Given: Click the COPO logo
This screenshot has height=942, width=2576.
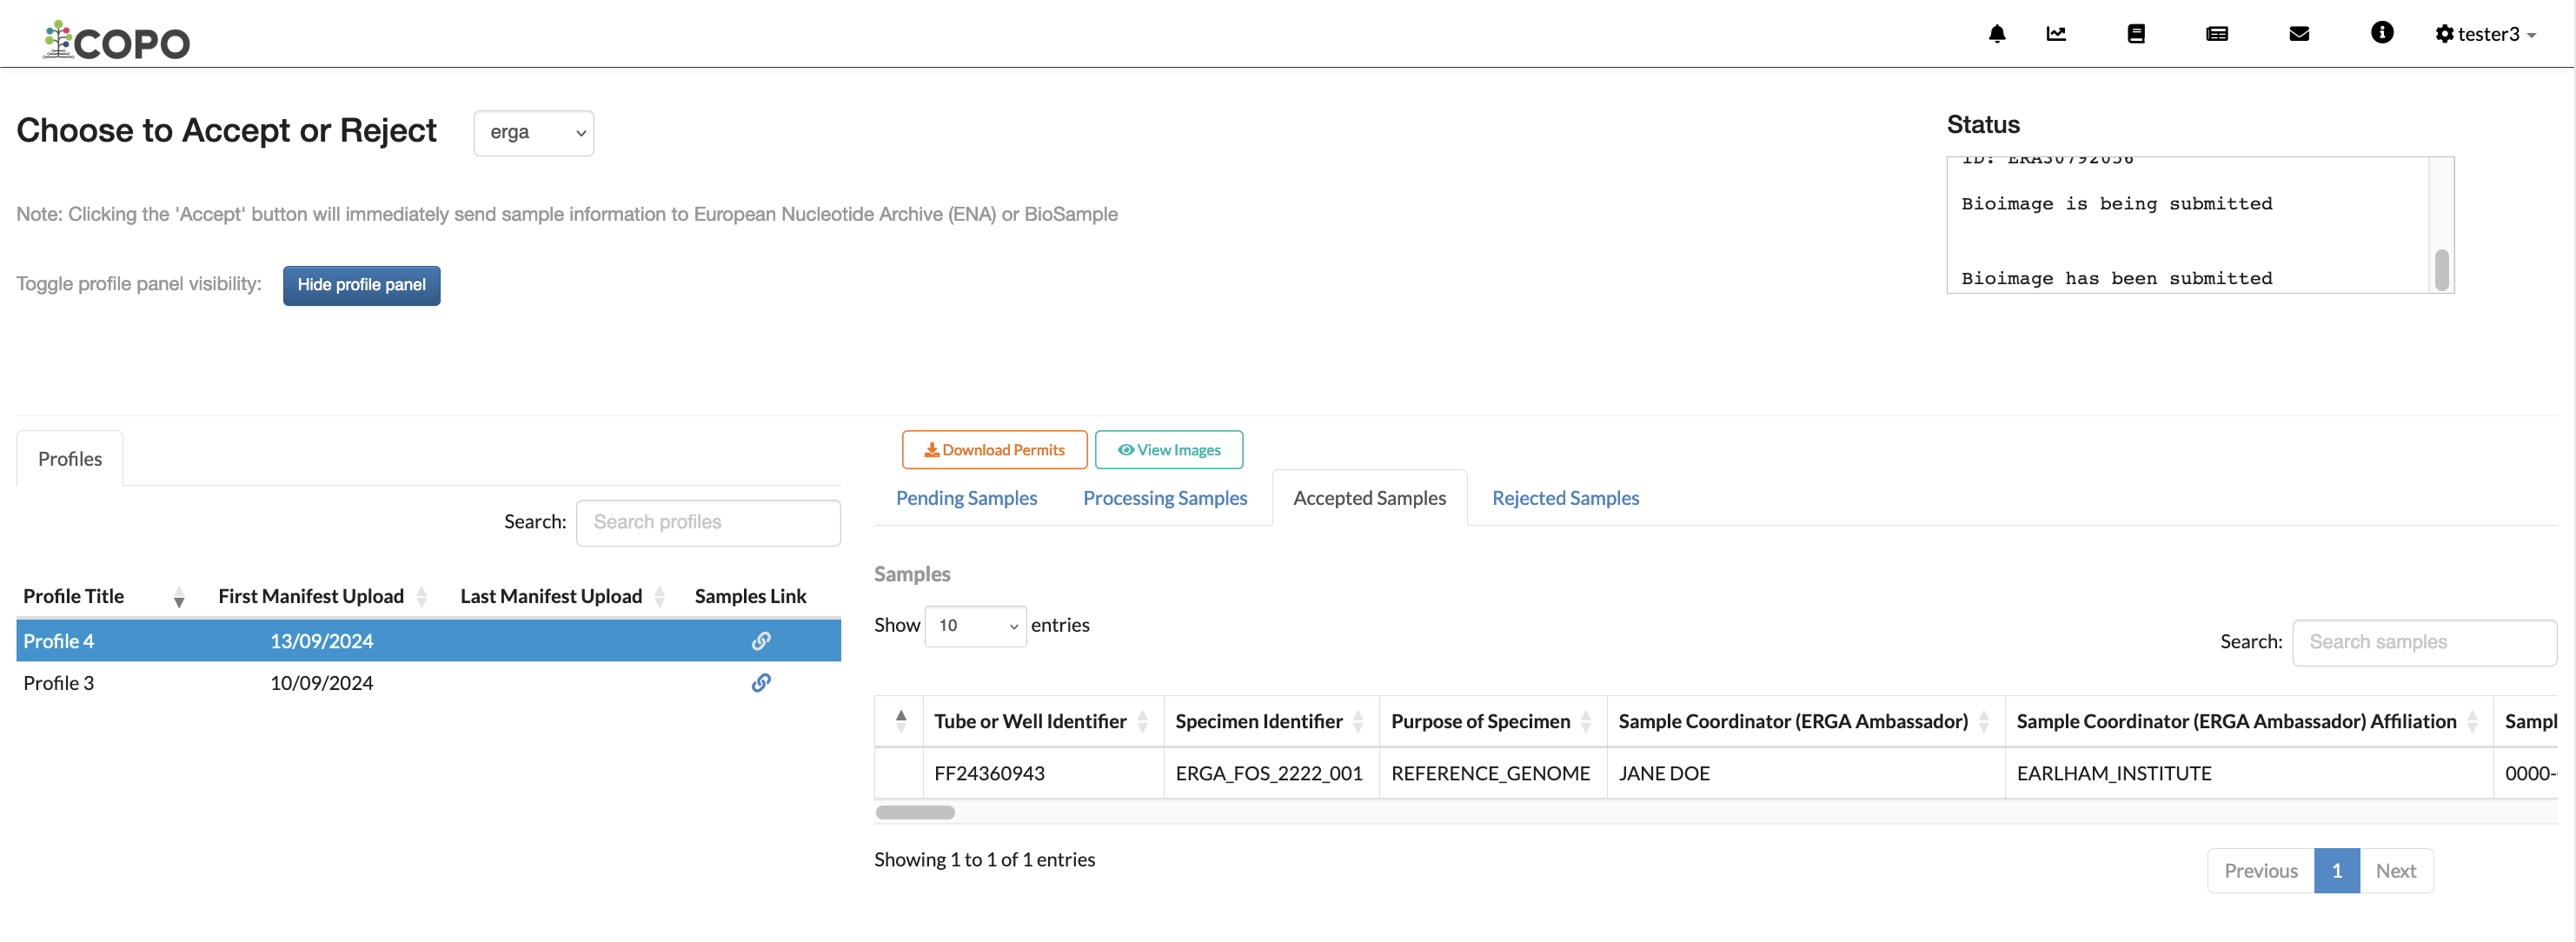Looking at the screenshot, I should point(116,40).
